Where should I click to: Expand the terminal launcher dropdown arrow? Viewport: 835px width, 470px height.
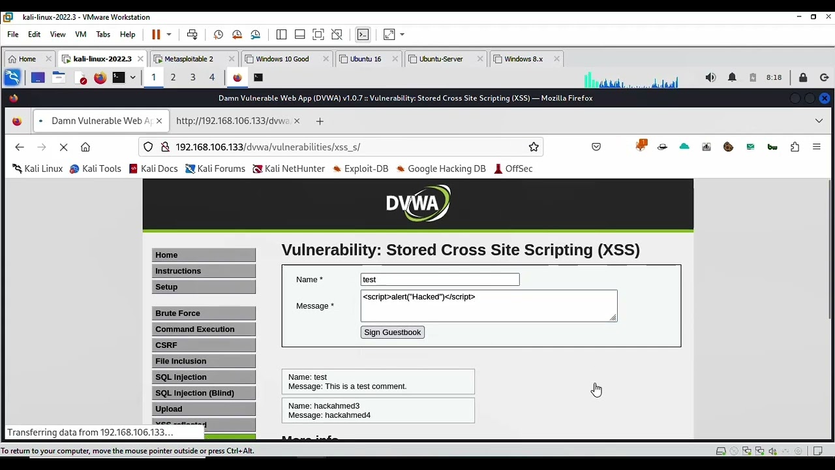tap(132, 78)
